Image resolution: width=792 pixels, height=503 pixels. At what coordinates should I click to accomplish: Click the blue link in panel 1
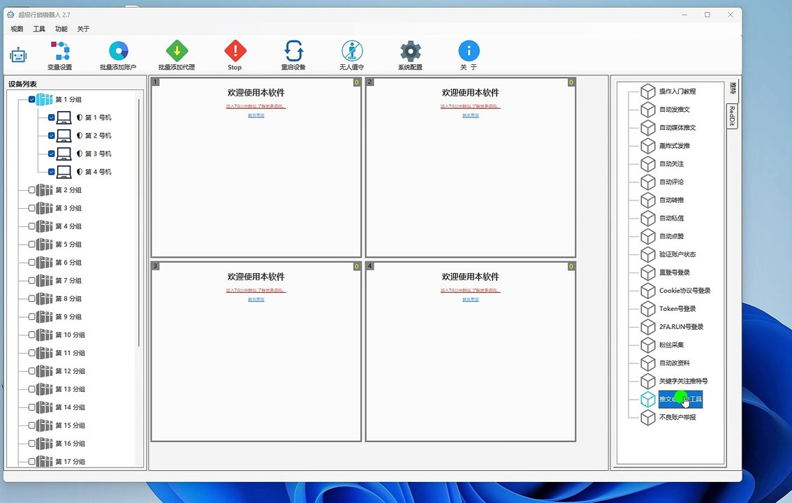(256, 116)
